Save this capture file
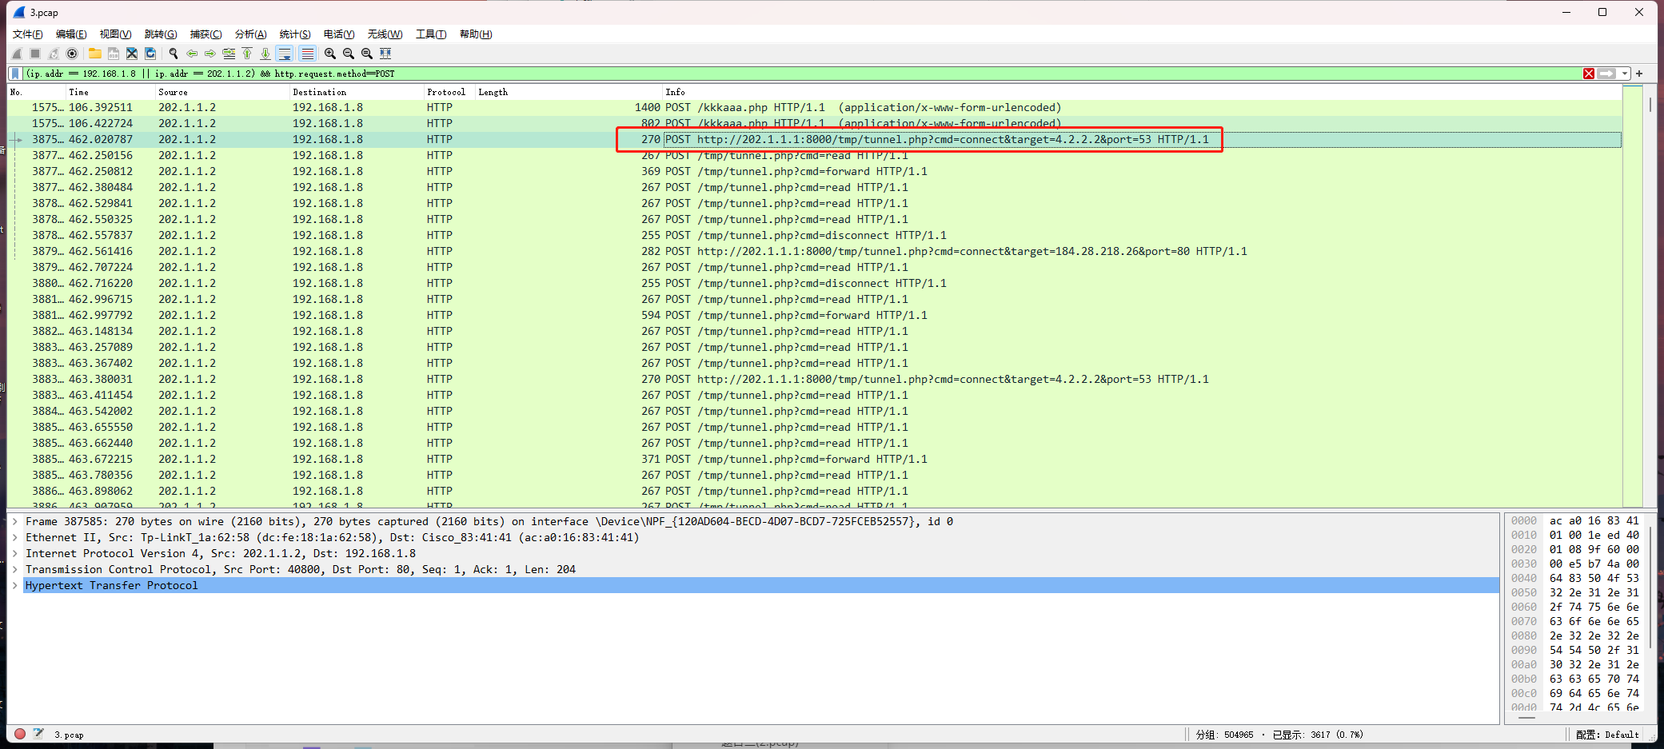The width and height of the screenshot is (1664, 749). [x=114, y=54]
